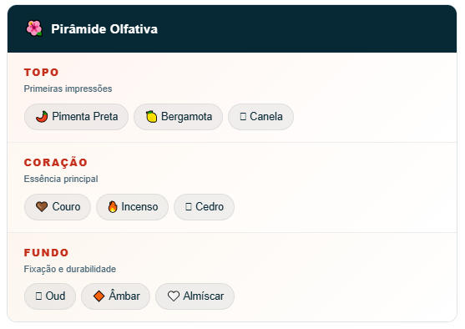Select the Almíscar note chip
465x329 pixels.
point(195,296)
